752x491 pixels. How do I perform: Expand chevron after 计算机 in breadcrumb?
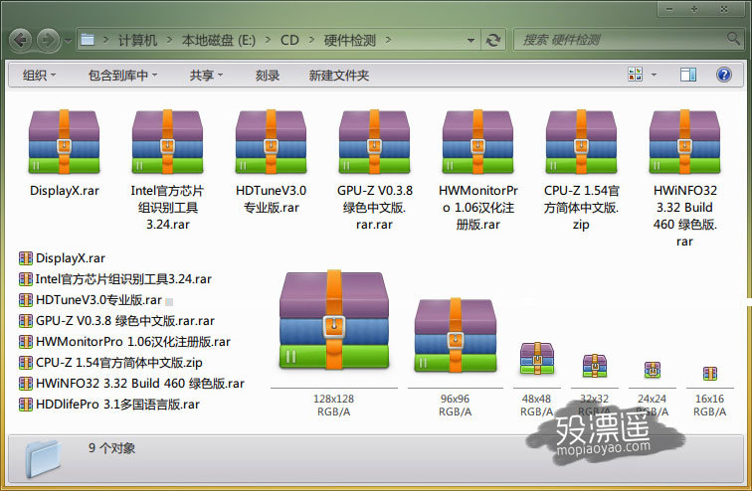169,40
